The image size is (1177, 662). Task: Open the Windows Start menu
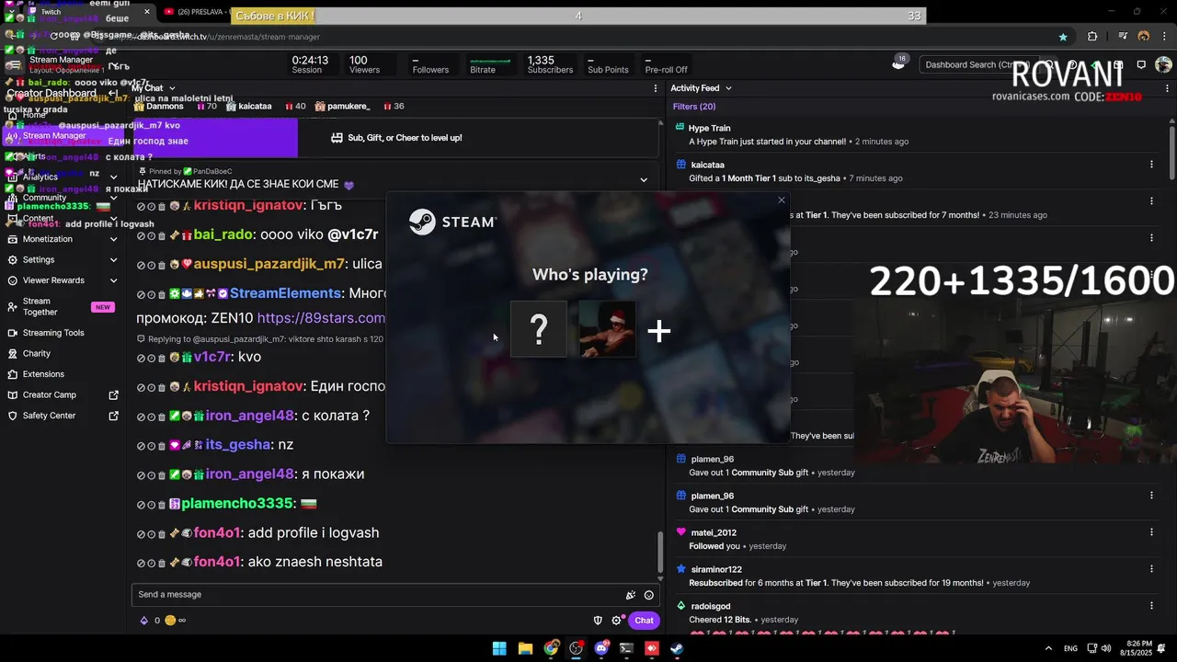point(499,648)
